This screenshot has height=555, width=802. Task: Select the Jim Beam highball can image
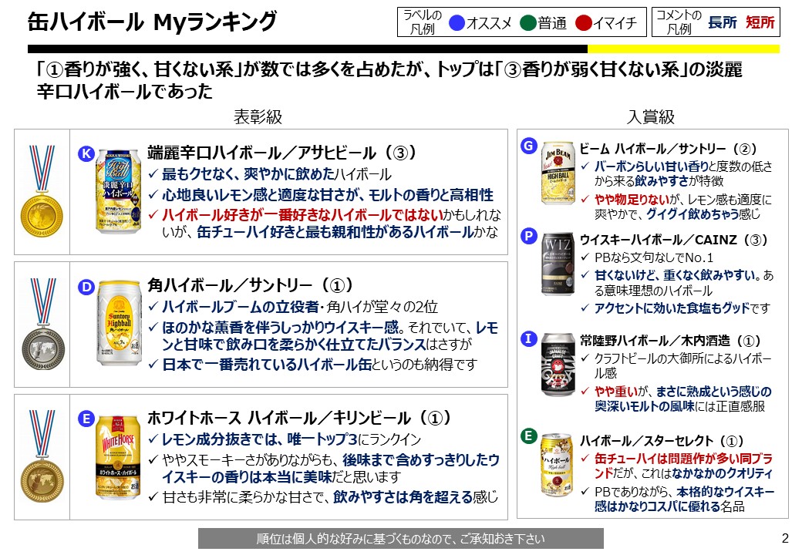click(558, 173)
